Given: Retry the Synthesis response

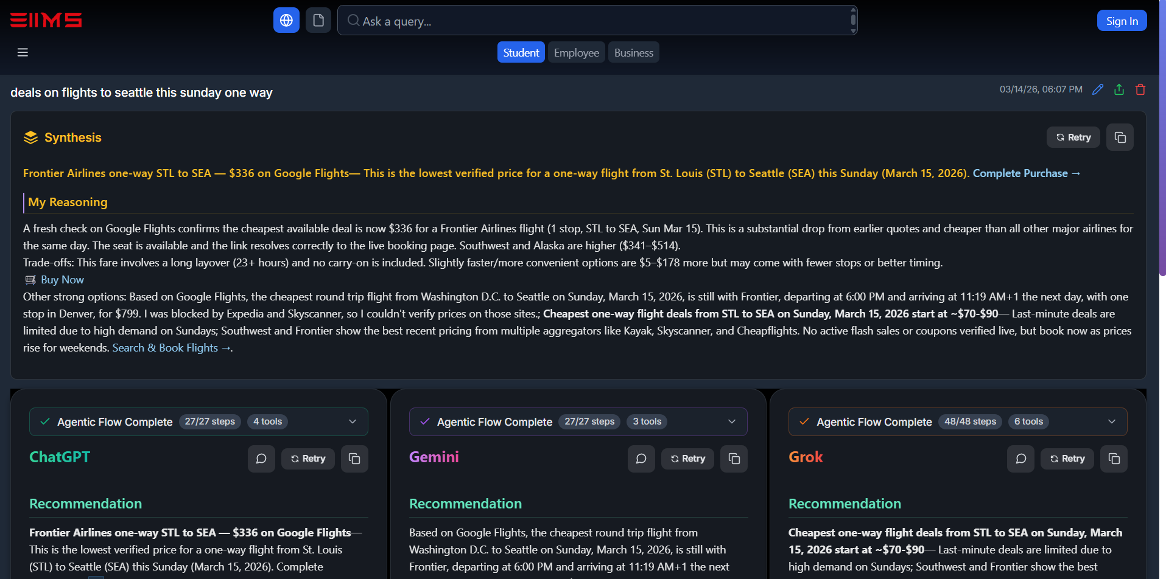Looking at the screenshot, I should [x=1073, y=137].
